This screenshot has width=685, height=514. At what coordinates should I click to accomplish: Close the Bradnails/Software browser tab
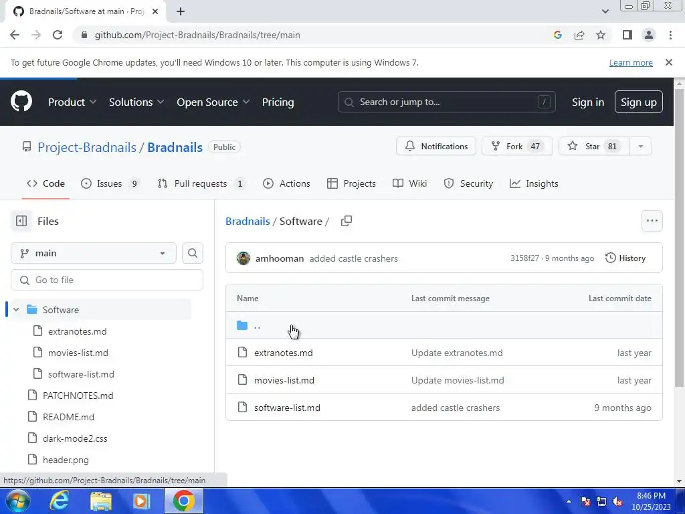point(155,11)
